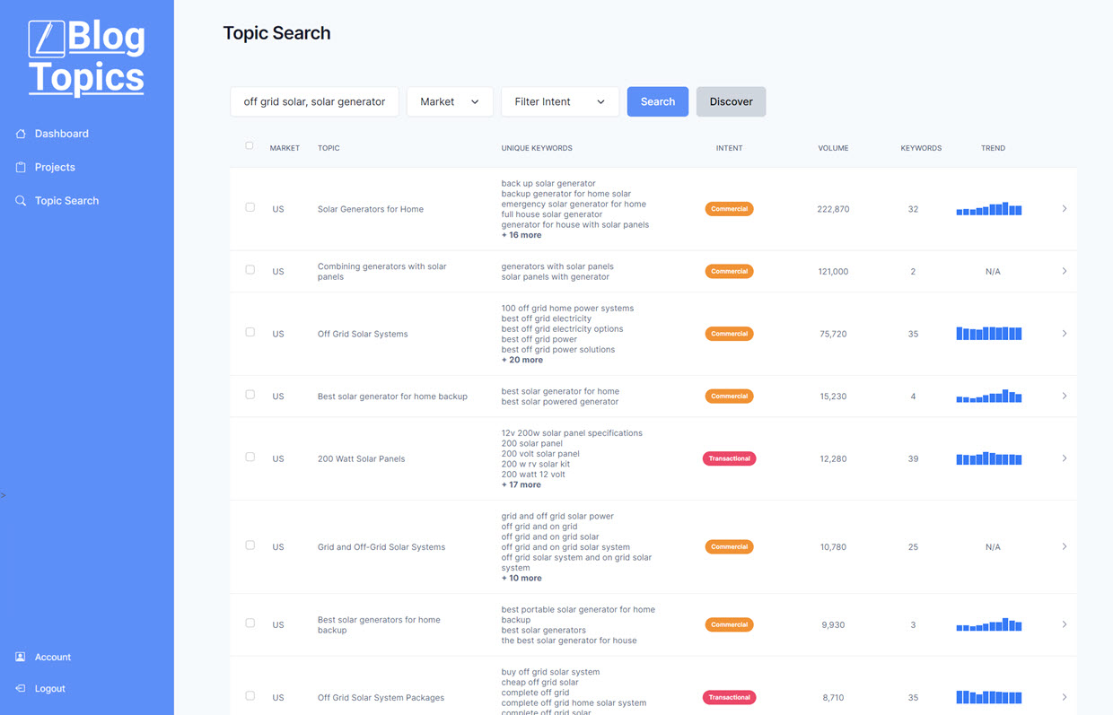Open 200 Watt Solar Panels row arrow

(1064, 458)
